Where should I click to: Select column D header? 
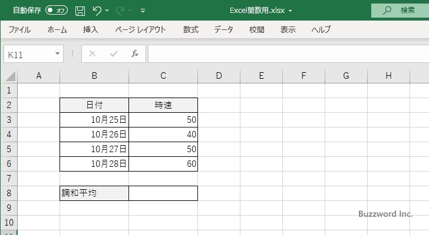click(x=219, y=76)
